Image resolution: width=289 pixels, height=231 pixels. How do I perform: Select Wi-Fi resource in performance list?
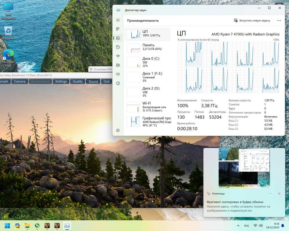tap(147, 107)
